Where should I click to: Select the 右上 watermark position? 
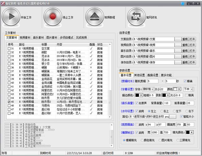162,111
